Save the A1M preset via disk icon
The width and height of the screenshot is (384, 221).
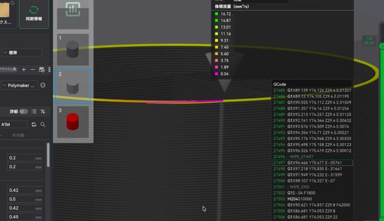coord(34,124)
